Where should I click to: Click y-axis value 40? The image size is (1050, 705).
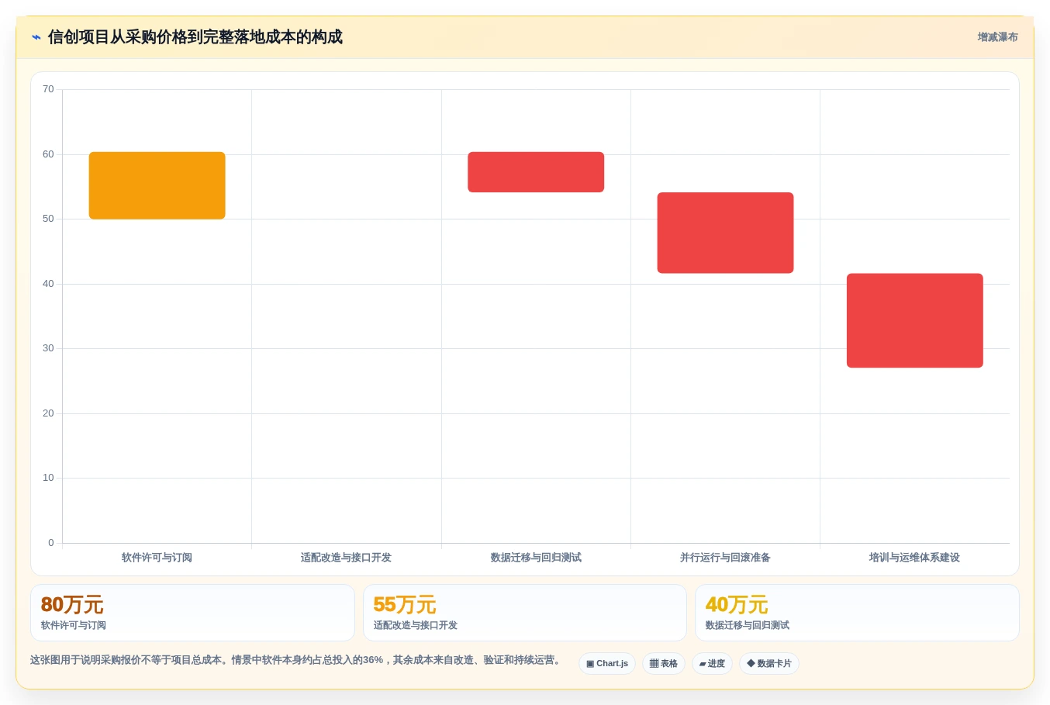click(48, 284)
